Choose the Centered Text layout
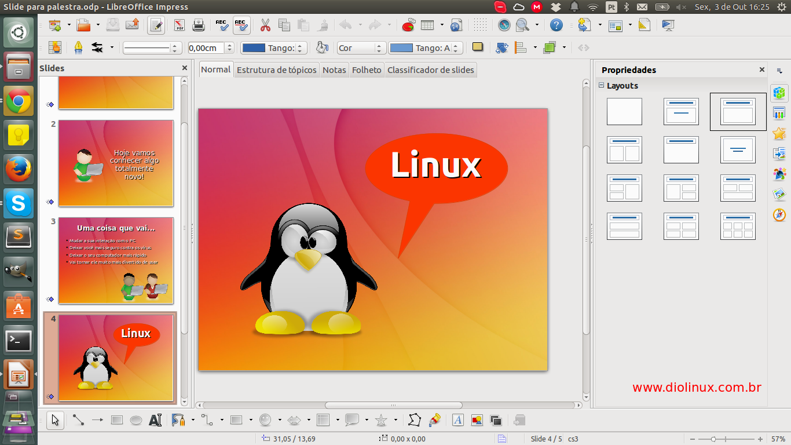The image size is (791, 445). [x=738, y=149]
